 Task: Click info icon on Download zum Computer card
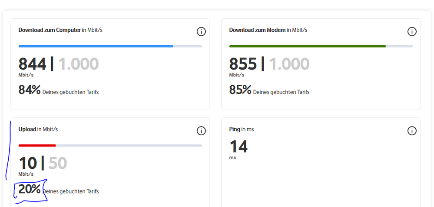pos(201,31)
